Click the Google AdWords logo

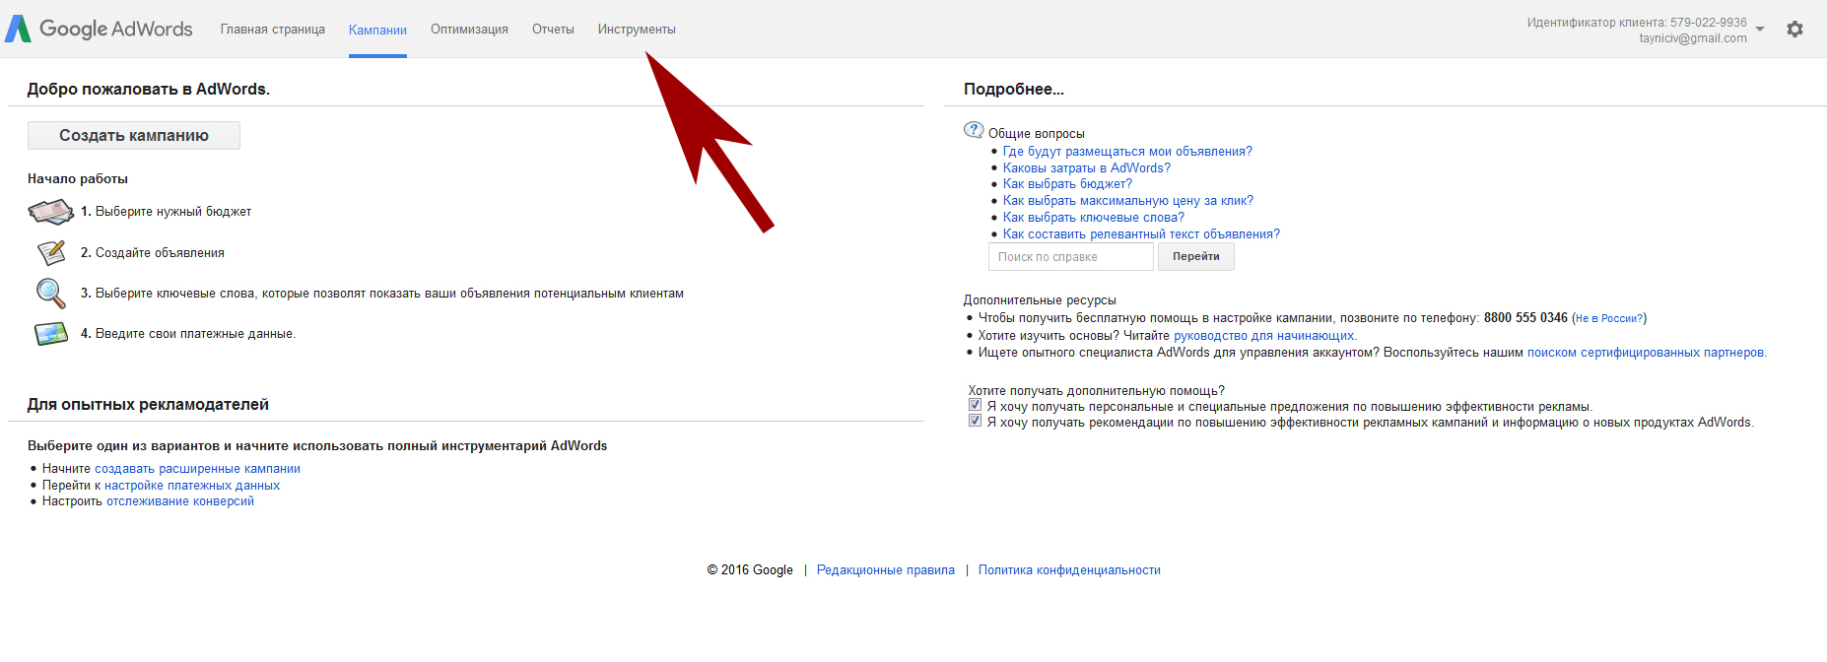click(x=99, y=29)
